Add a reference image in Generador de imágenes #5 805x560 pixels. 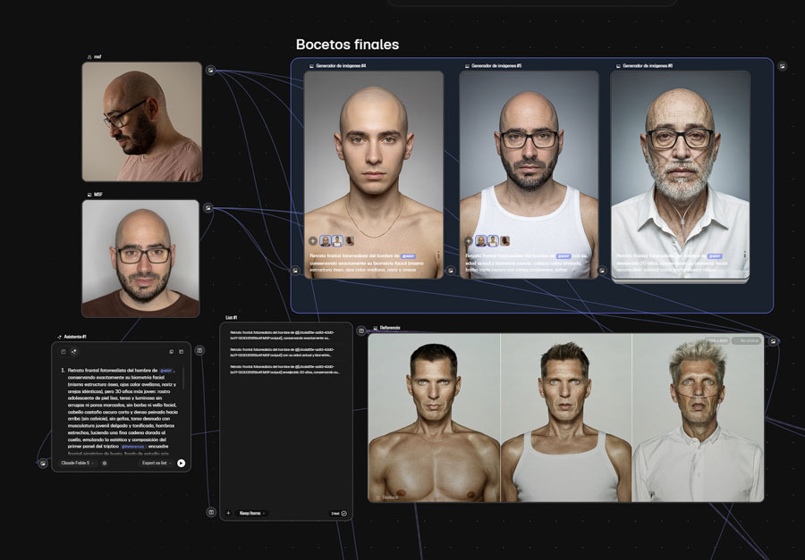pyautogui.click(x=468, y=240)
